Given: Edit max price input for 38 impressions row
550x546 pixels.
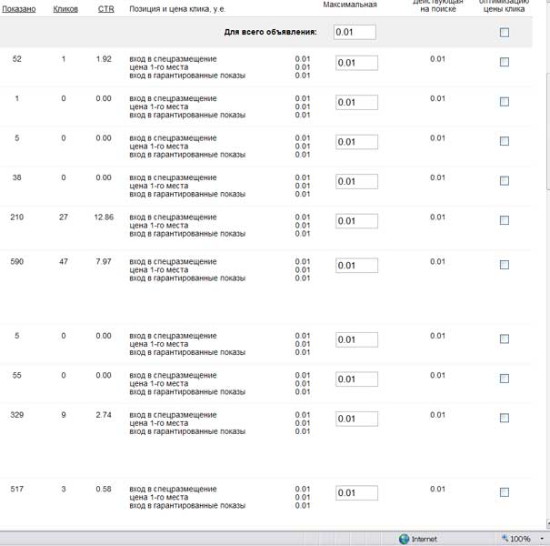Looking at the screenshot, I should (x=356, y=181).
